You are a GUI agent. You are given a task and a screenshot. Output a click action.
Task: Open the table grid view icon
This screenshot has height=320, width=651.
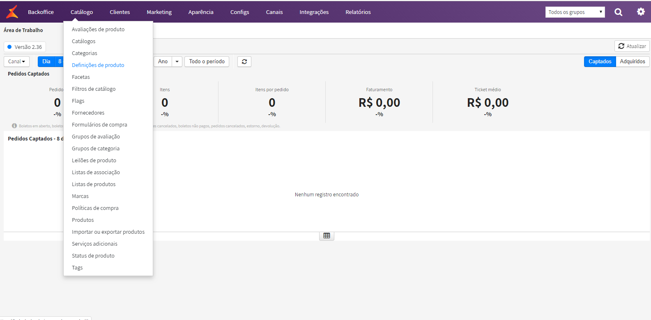click(327, 236)
